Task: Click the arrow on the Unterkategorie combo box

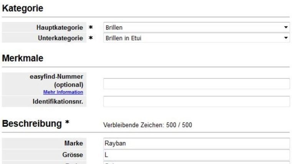Action: click(286, 38)
